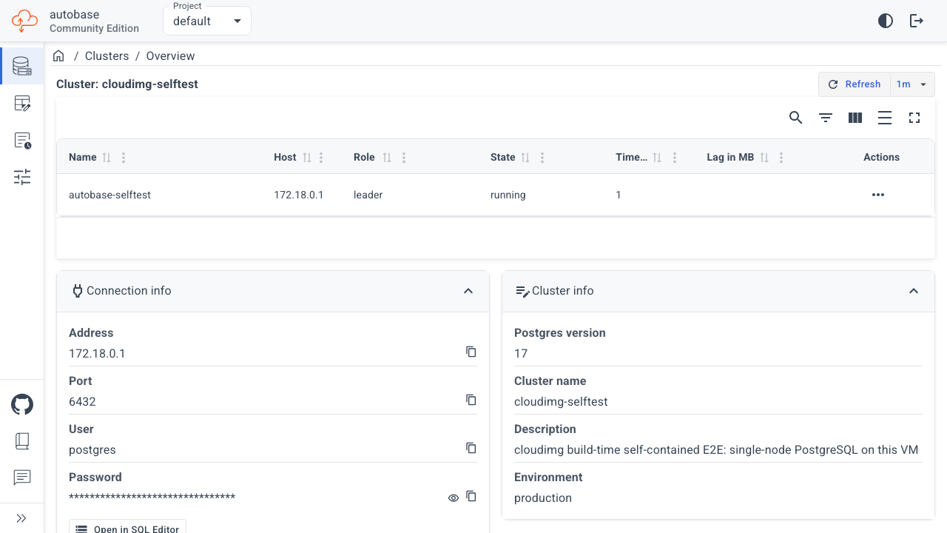Open the documentation book icon
Image resolution: width=947 pixels, height=533 pixels.
[x=22, y=441]
